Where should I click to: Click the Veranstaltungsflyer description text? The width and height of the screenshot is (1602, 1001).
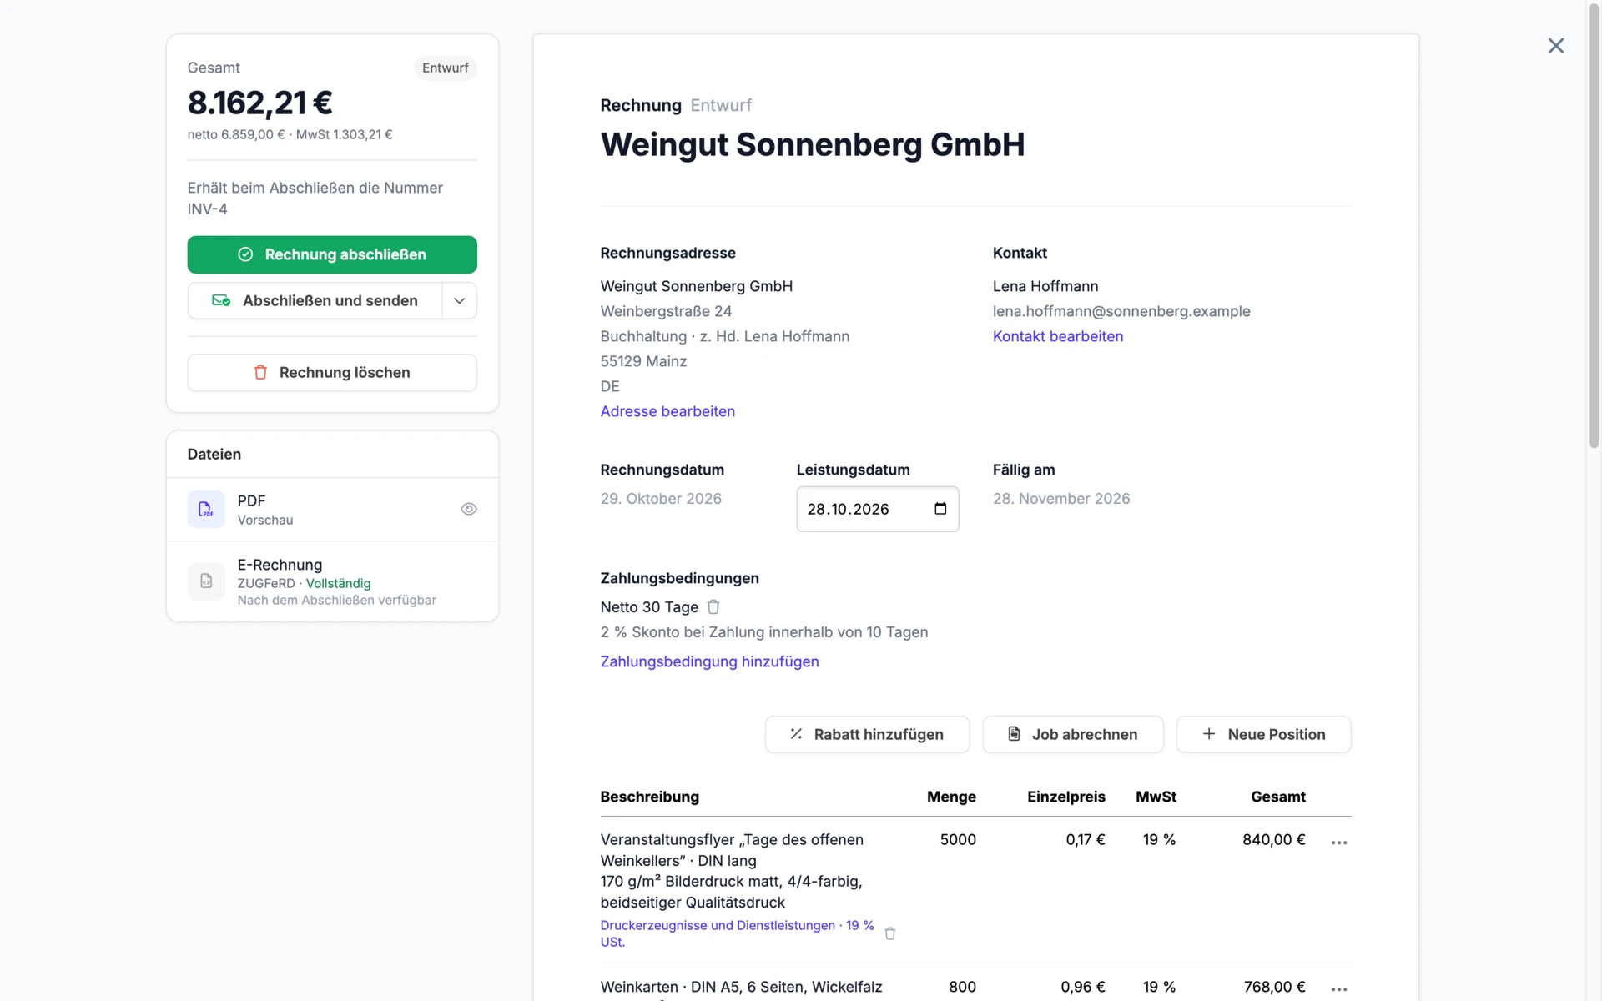pyautogui.click(x=732, y=871)
